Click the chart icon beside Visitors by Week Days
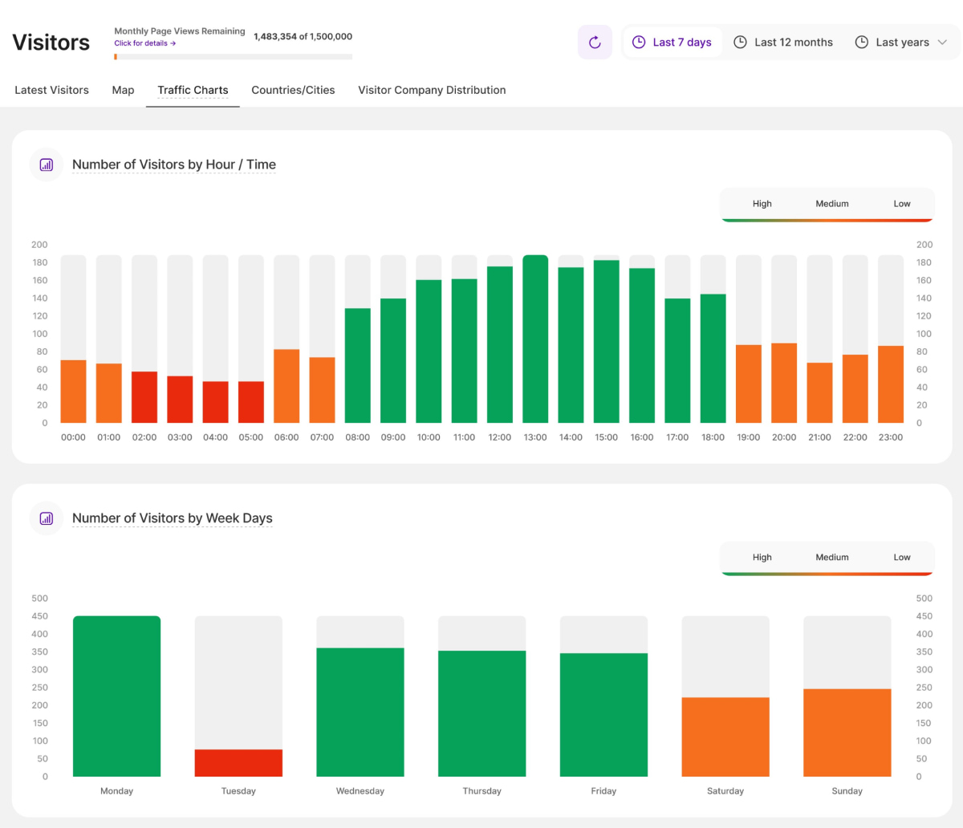This screenshot has width=963, height=828. tap(47, 518)
